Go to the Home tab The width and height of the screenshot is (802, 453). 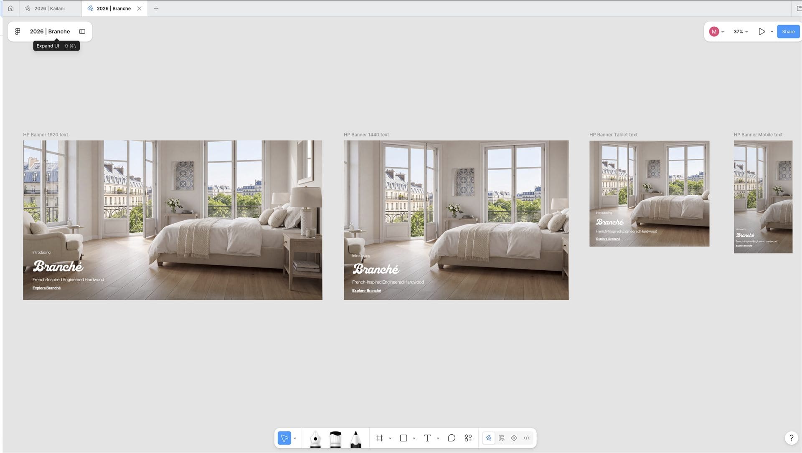coord(11,8)
